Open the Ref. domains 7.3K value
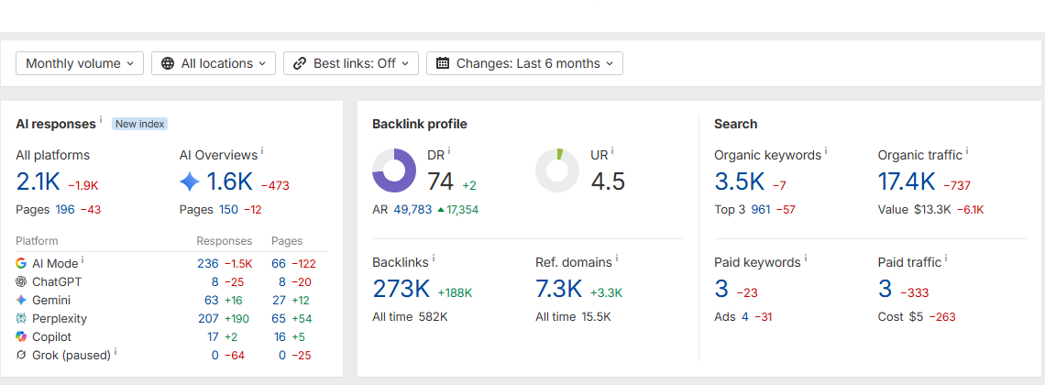This screenshot has width=1045, height=385. (x=559, y=289)
